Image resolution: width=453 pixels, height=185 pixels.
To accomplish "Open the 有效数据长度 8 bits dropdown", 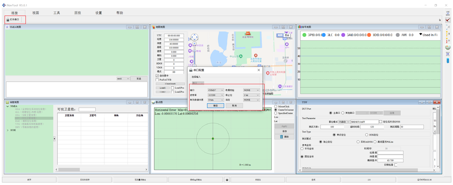I will (216, 100).
